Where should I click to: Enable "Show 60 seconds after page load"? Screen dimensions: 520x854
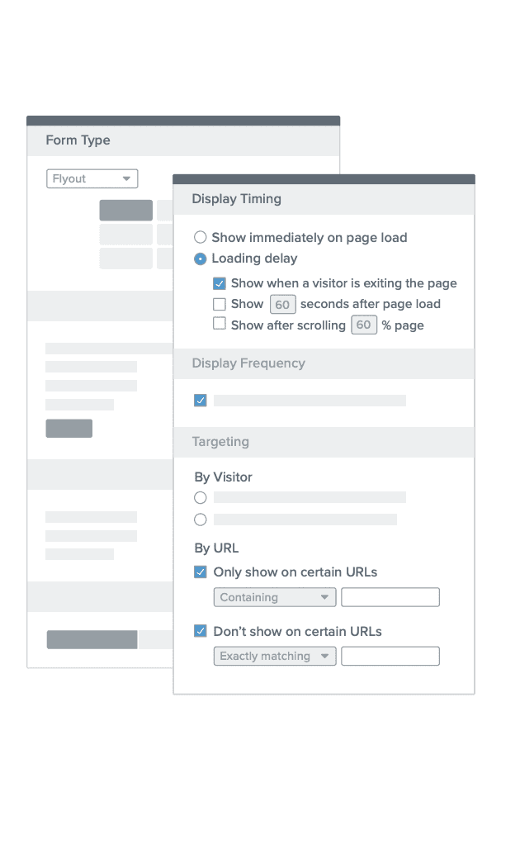[220, 304]
